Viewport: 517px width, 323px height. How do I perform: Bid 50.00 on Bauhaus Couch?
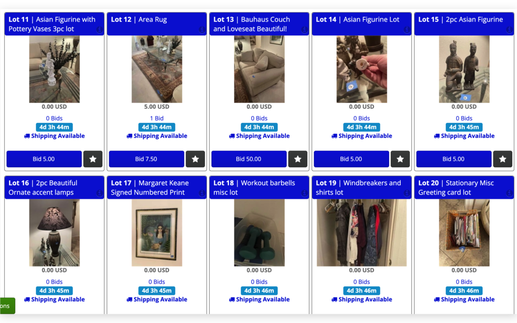249,159
